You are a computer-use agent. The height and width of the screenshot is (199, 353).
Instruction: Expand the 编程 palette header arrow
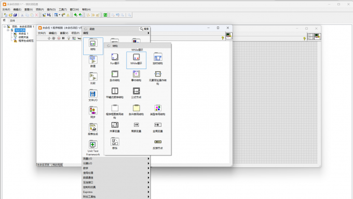(x=148, y=33)
